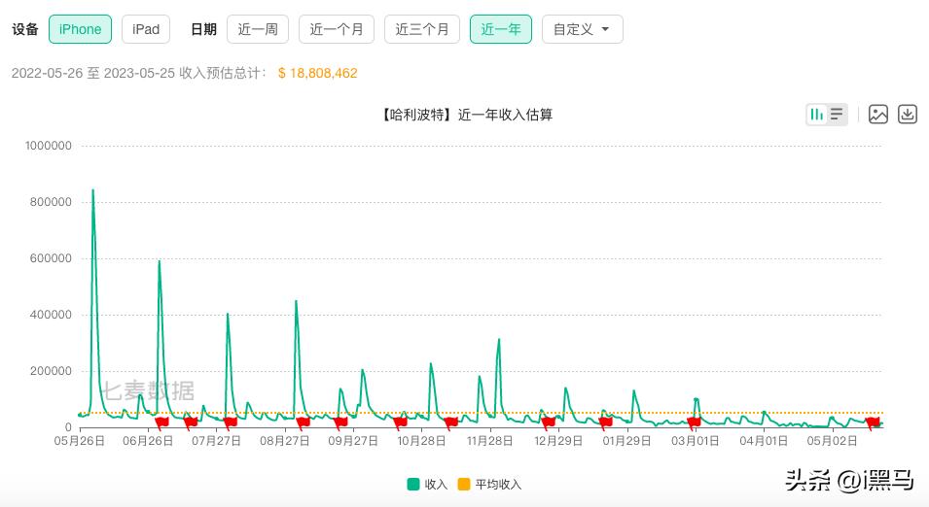Choose the 近一年 date range
929x507 pixels.
pos(501,29)
